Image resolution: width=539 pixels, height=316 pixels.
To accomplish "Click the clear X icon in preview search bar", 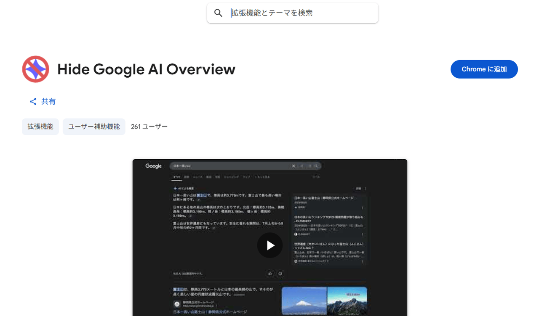I will click(294, 166).
